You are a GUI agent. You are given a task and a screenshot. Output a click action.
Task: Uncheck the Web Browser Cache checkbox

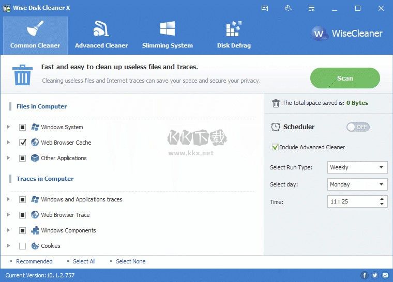22,143
